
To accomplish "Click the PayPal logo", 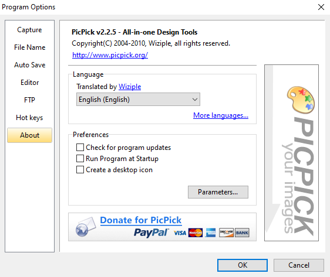I will tap(151, 232).
